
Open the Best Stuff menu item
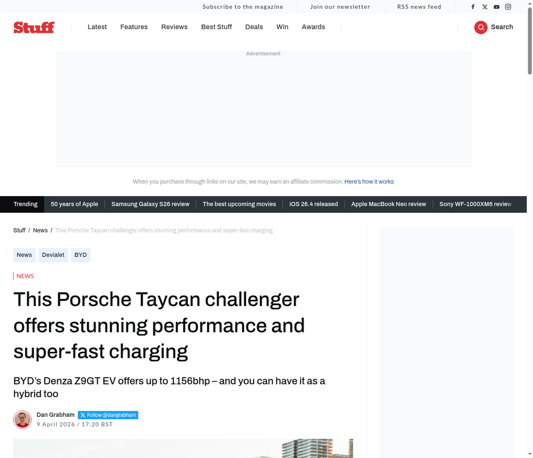pos(216,27)
